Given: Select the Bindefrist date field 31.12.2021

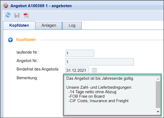Looking at the screenshot, I should tap(77, 70).
